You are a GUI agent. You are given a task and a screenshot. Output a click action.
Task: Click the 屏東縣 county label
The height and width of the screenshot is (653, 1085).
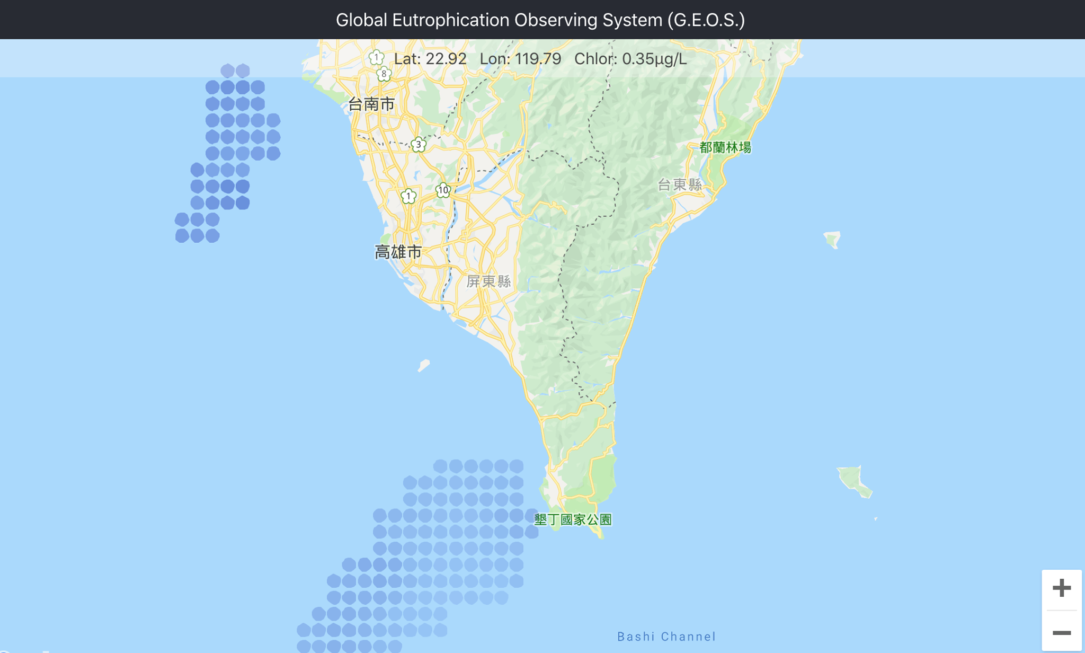point(488,281)
